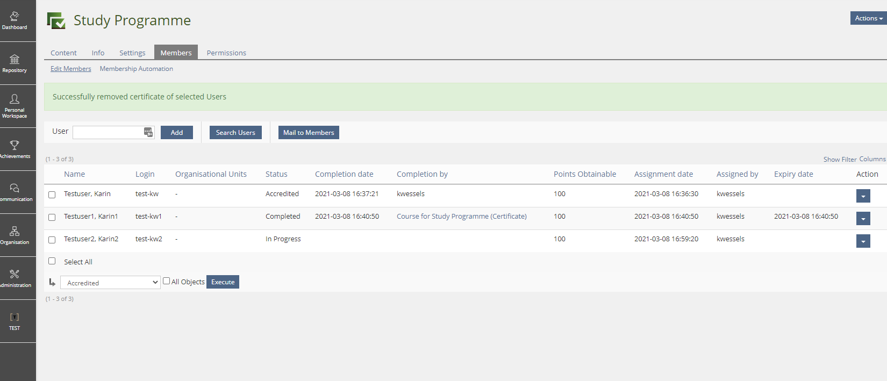
Task: Open Achievements trophy icon
Action: pos(15,149)
